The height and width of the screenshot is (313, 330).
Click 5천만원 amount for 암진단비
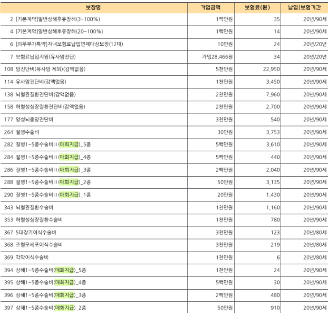[x=224, y=70]
